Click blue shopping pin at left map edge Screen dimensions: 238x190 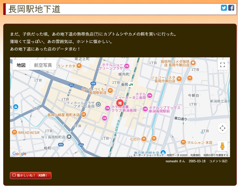(x=16, y=107)
